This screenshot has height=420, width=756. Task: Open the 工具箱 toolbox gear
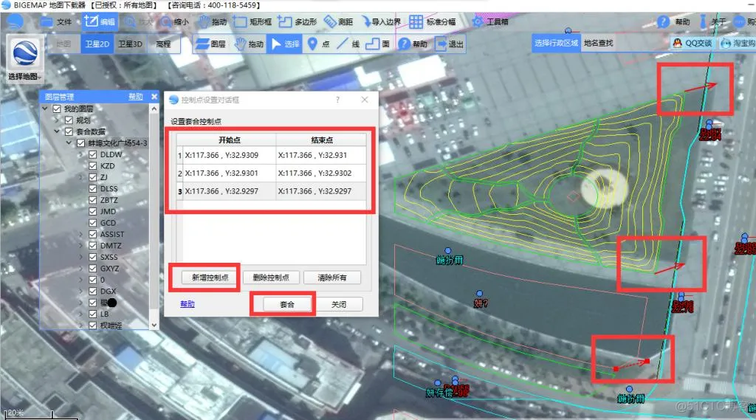point(478,21)
